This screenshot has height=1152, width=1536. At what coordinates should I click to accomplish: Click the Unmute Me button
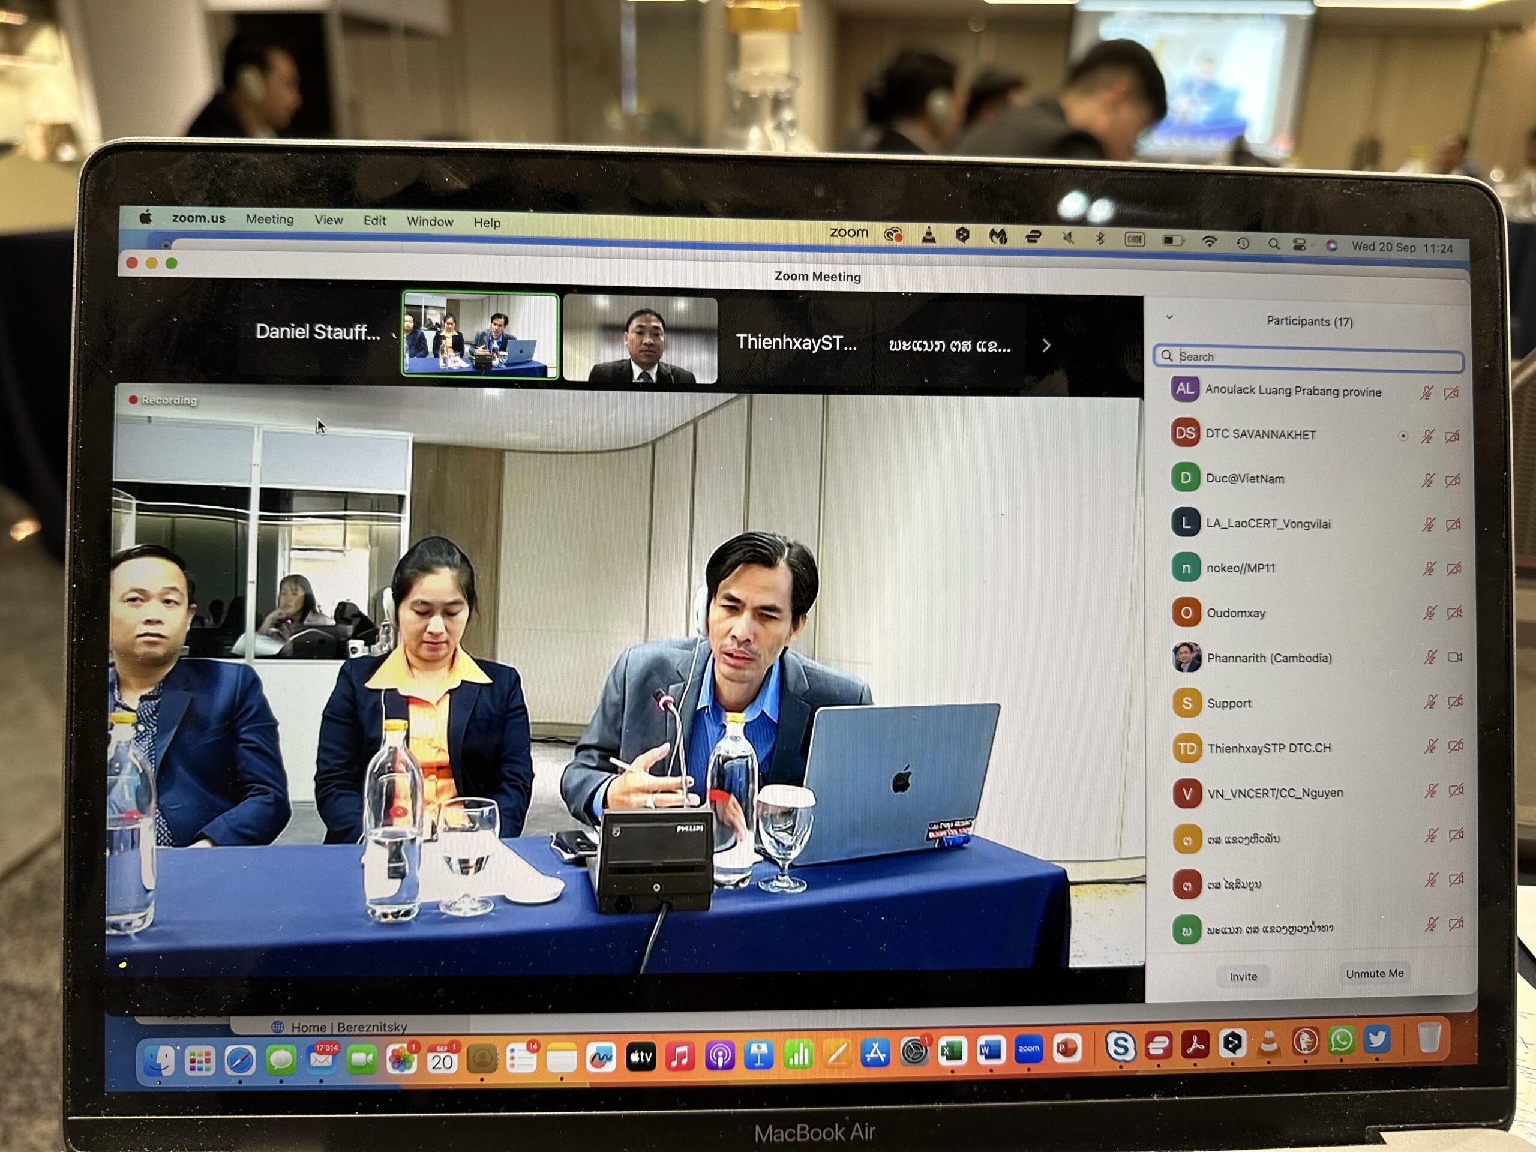click(1374, 974)
